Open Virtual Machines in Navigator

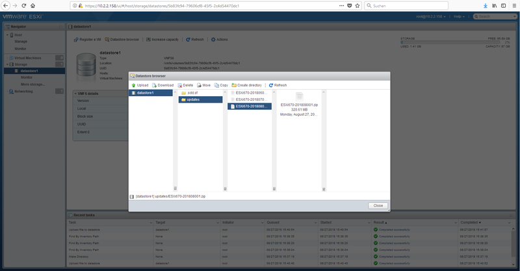pos(28,58)
